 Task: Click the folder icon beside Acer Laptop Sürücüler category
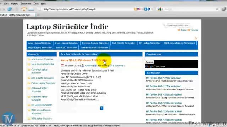click(x=29, y=59)
